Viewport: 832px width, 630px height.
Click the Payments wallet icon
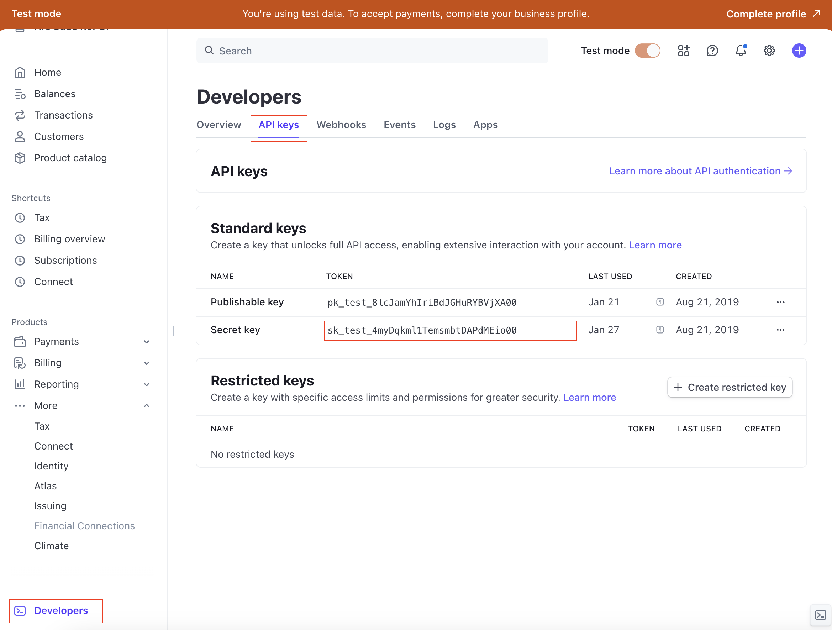[x=20, y=341]
